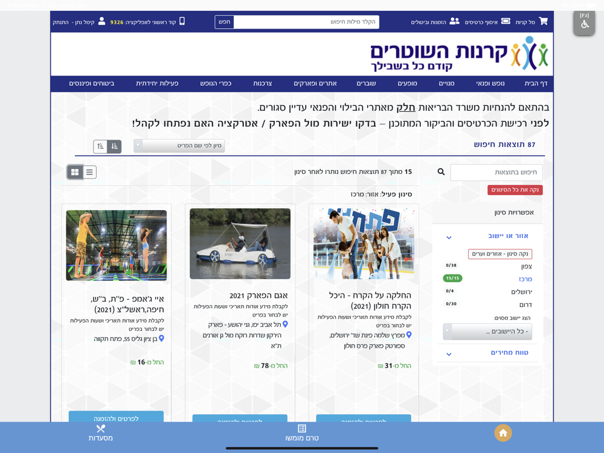This screenshot has height=453, width=604.
Task: Open the sort by item name dropdown
Action: pyautogui.click(x=179, y=146)
